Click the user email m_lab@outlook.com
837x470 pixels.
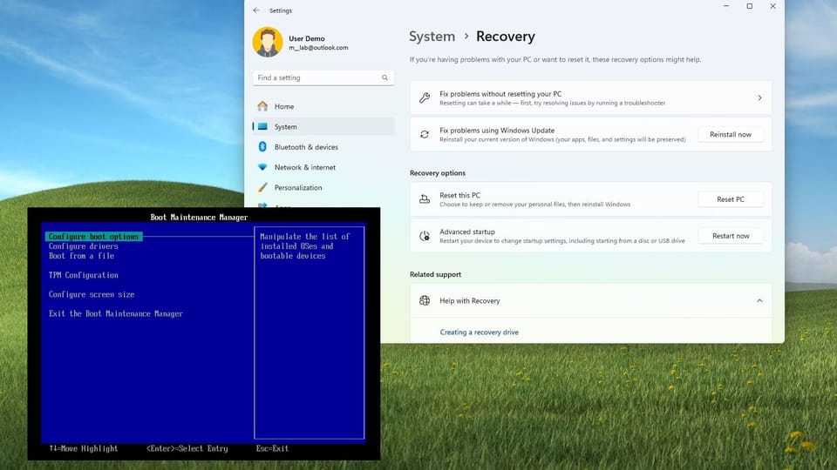pyautogui.click(x=318, y=47)
